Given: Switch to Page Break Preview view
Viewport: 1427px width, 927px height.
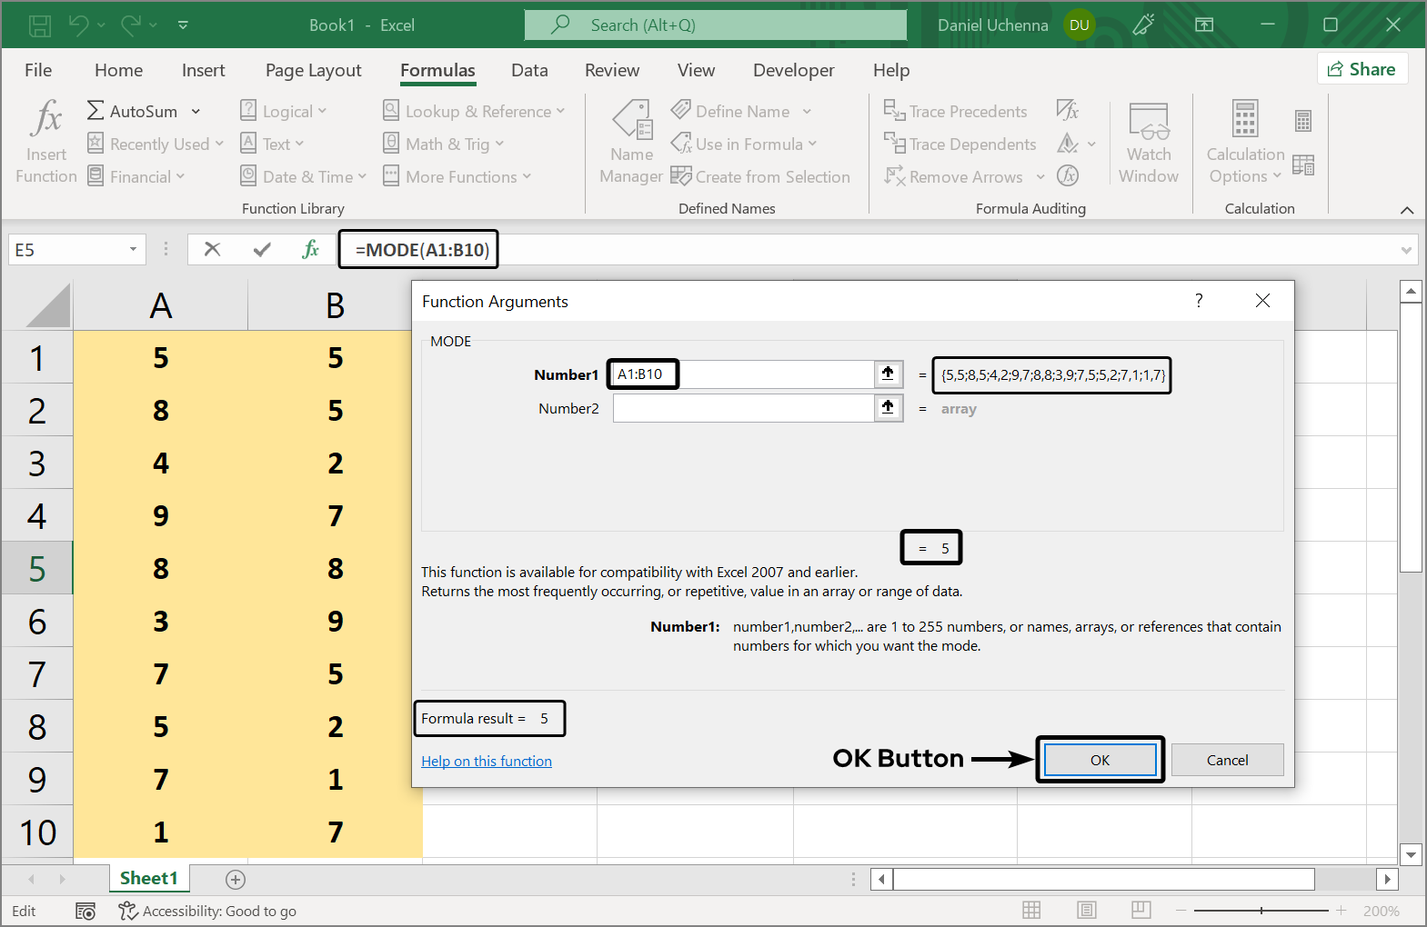Looking at the screenshot, I should [x=1141, y=910].
